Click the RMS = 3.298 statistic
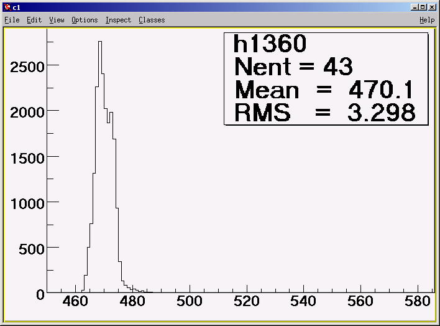Image resolution: width=440 pixels, height=326 pixels. pos(324,113)
